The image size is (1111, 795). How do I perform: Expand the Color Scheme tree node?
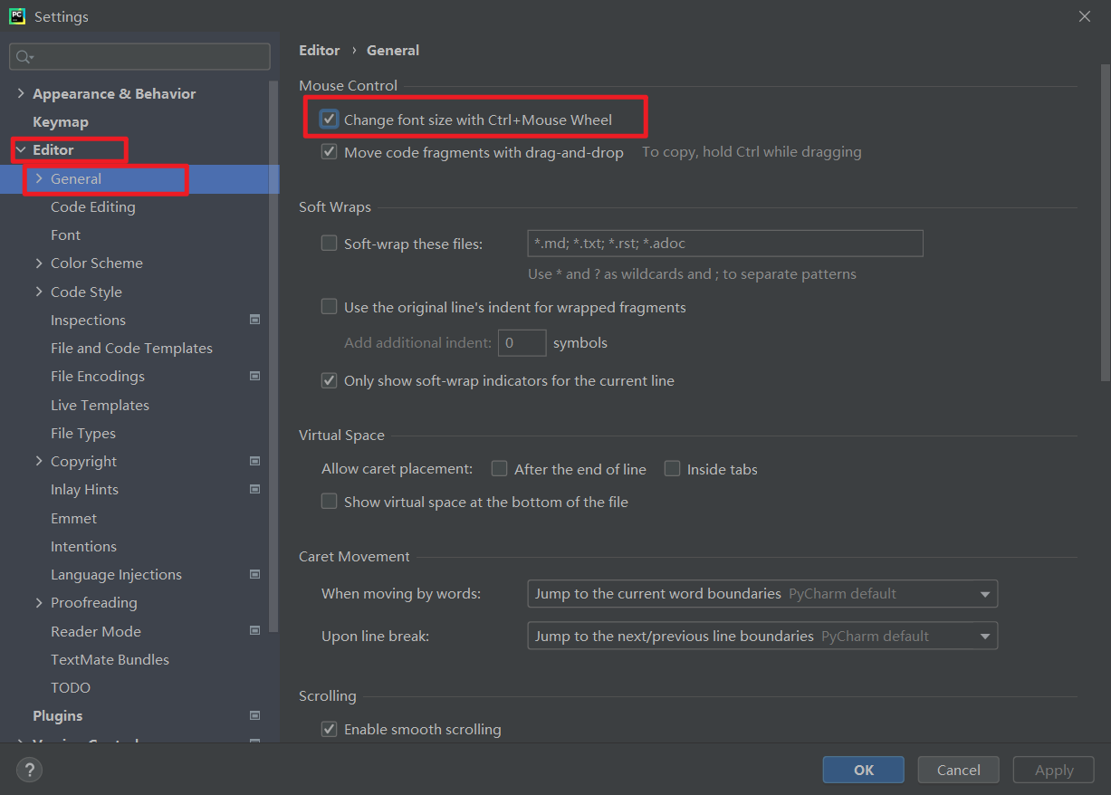pos(39,263)
